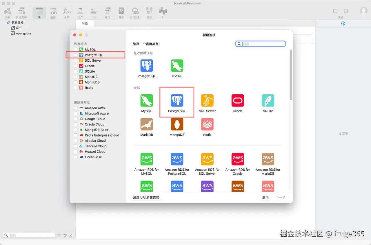Select the 表 toolbar item
Viewport: 371px width, 245px height.
click(x=39, y=13)
